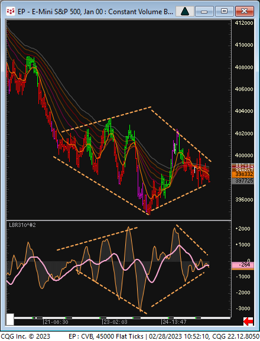Click the gray 397725 last price marker

(x=243, y=181)
